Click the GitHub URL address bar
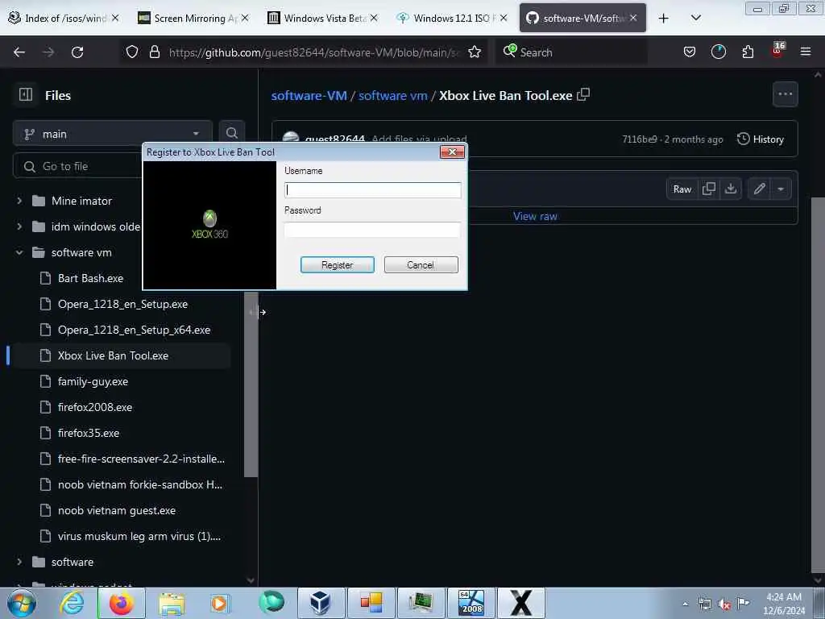The height and width of the screenshot is (619, 825). [314, 52]
